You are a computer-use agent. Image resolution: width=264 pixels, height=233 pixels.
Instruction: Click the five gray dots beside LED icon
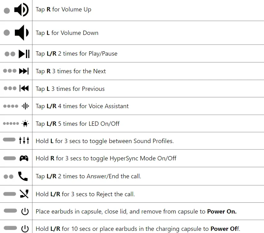coord(11,124)
